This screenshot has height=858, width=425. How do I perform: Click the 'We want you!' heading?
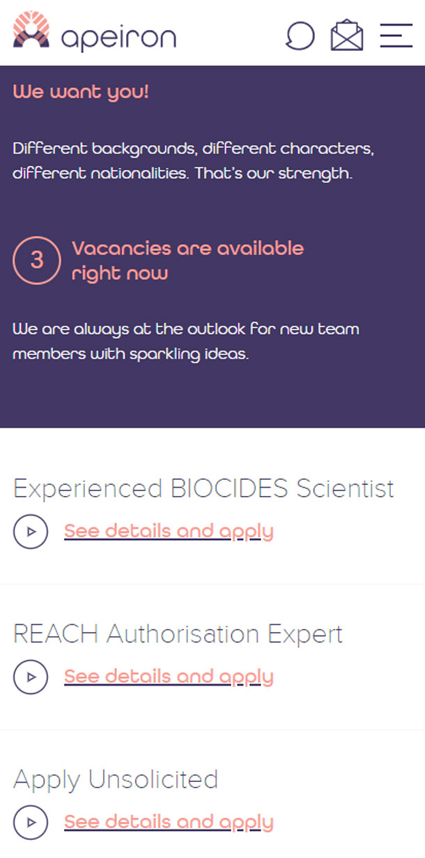[x=81, y=92]
